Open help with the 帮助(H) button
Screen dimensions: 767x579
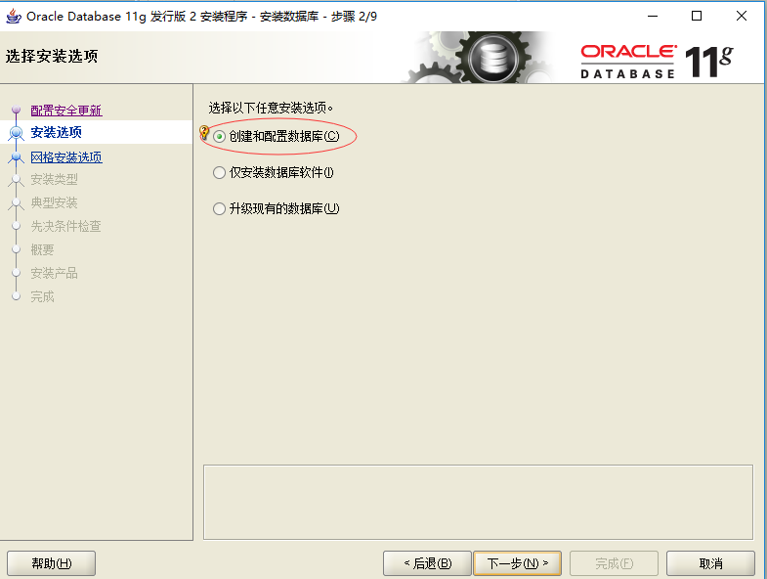click(x=52, y=563)
